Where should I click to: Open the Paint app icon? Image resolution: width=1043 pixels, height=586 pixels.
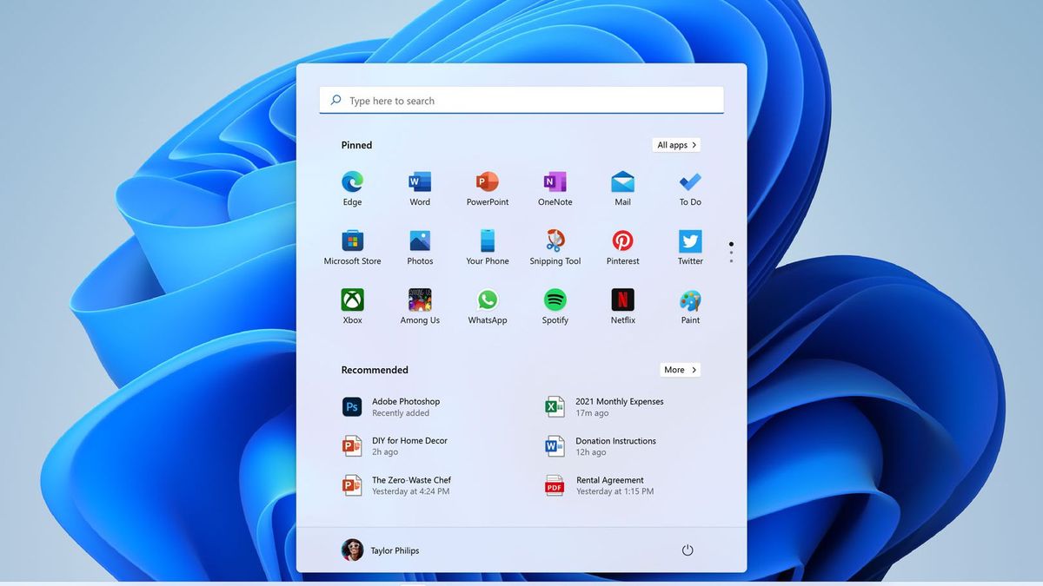[x=690, y=300]
